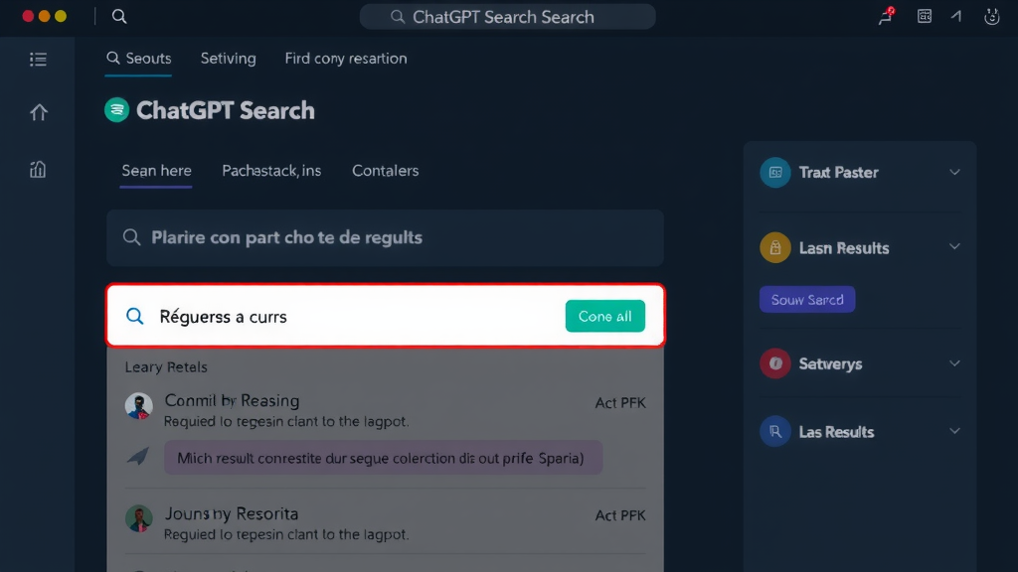Image resolution: width=1018 pixels, height=572 pixels.
Task: Open the calendar icon in the top bar
Action: pyautogui.click(x=924, y=17)
